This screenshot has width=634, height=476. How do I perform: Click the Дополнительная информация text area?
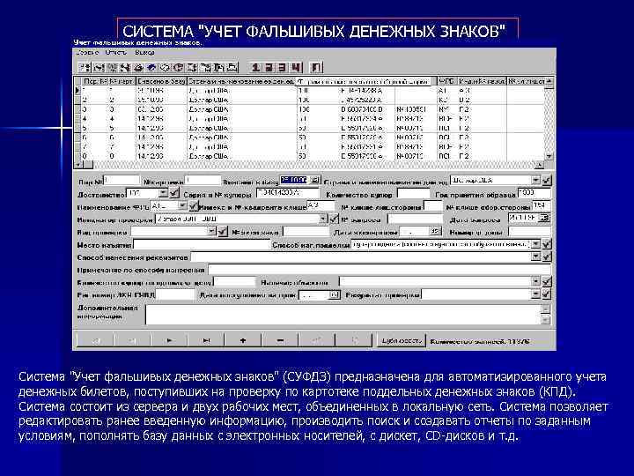[x=343, y=315]
